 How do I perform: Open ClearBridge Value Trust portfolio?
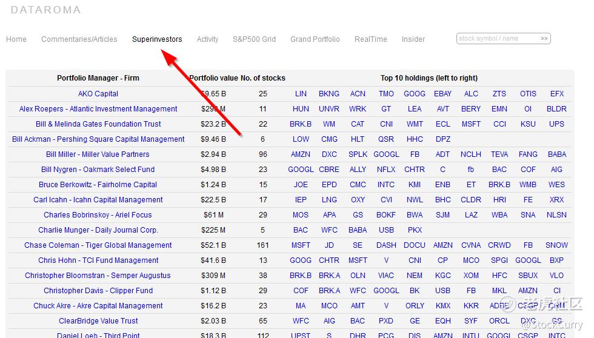point(98,321)
